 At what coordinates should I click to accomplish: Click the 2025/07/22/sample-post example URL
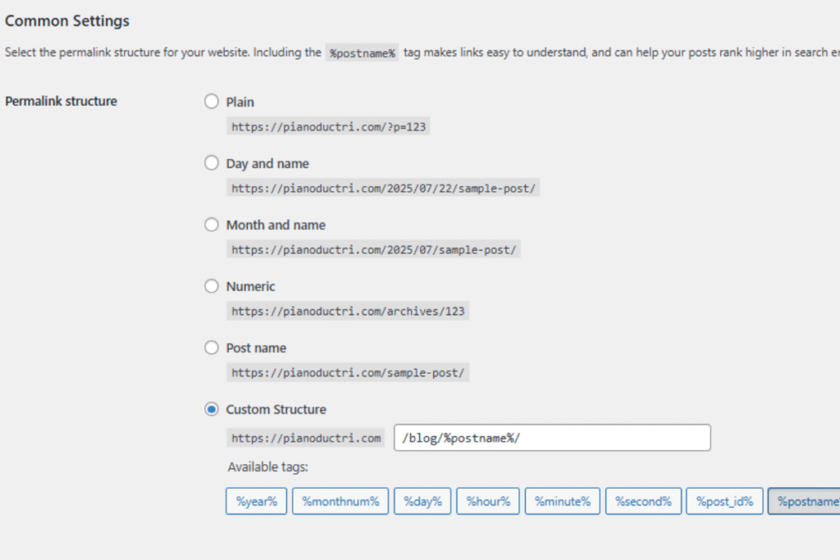coord(383,189)
